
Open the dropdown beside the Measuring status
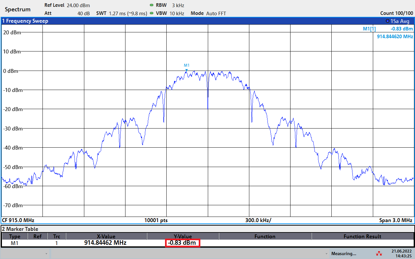326,253
